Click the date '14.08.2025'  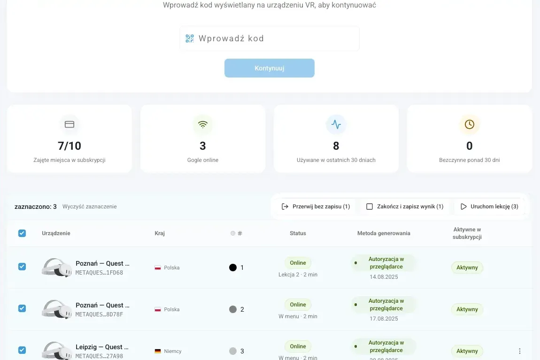pos(384,277)
